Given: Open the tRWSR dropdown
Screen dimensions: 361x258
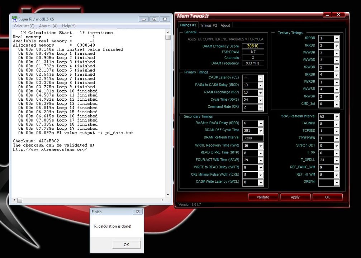Looking at the screenshot, I should (337, 97).
